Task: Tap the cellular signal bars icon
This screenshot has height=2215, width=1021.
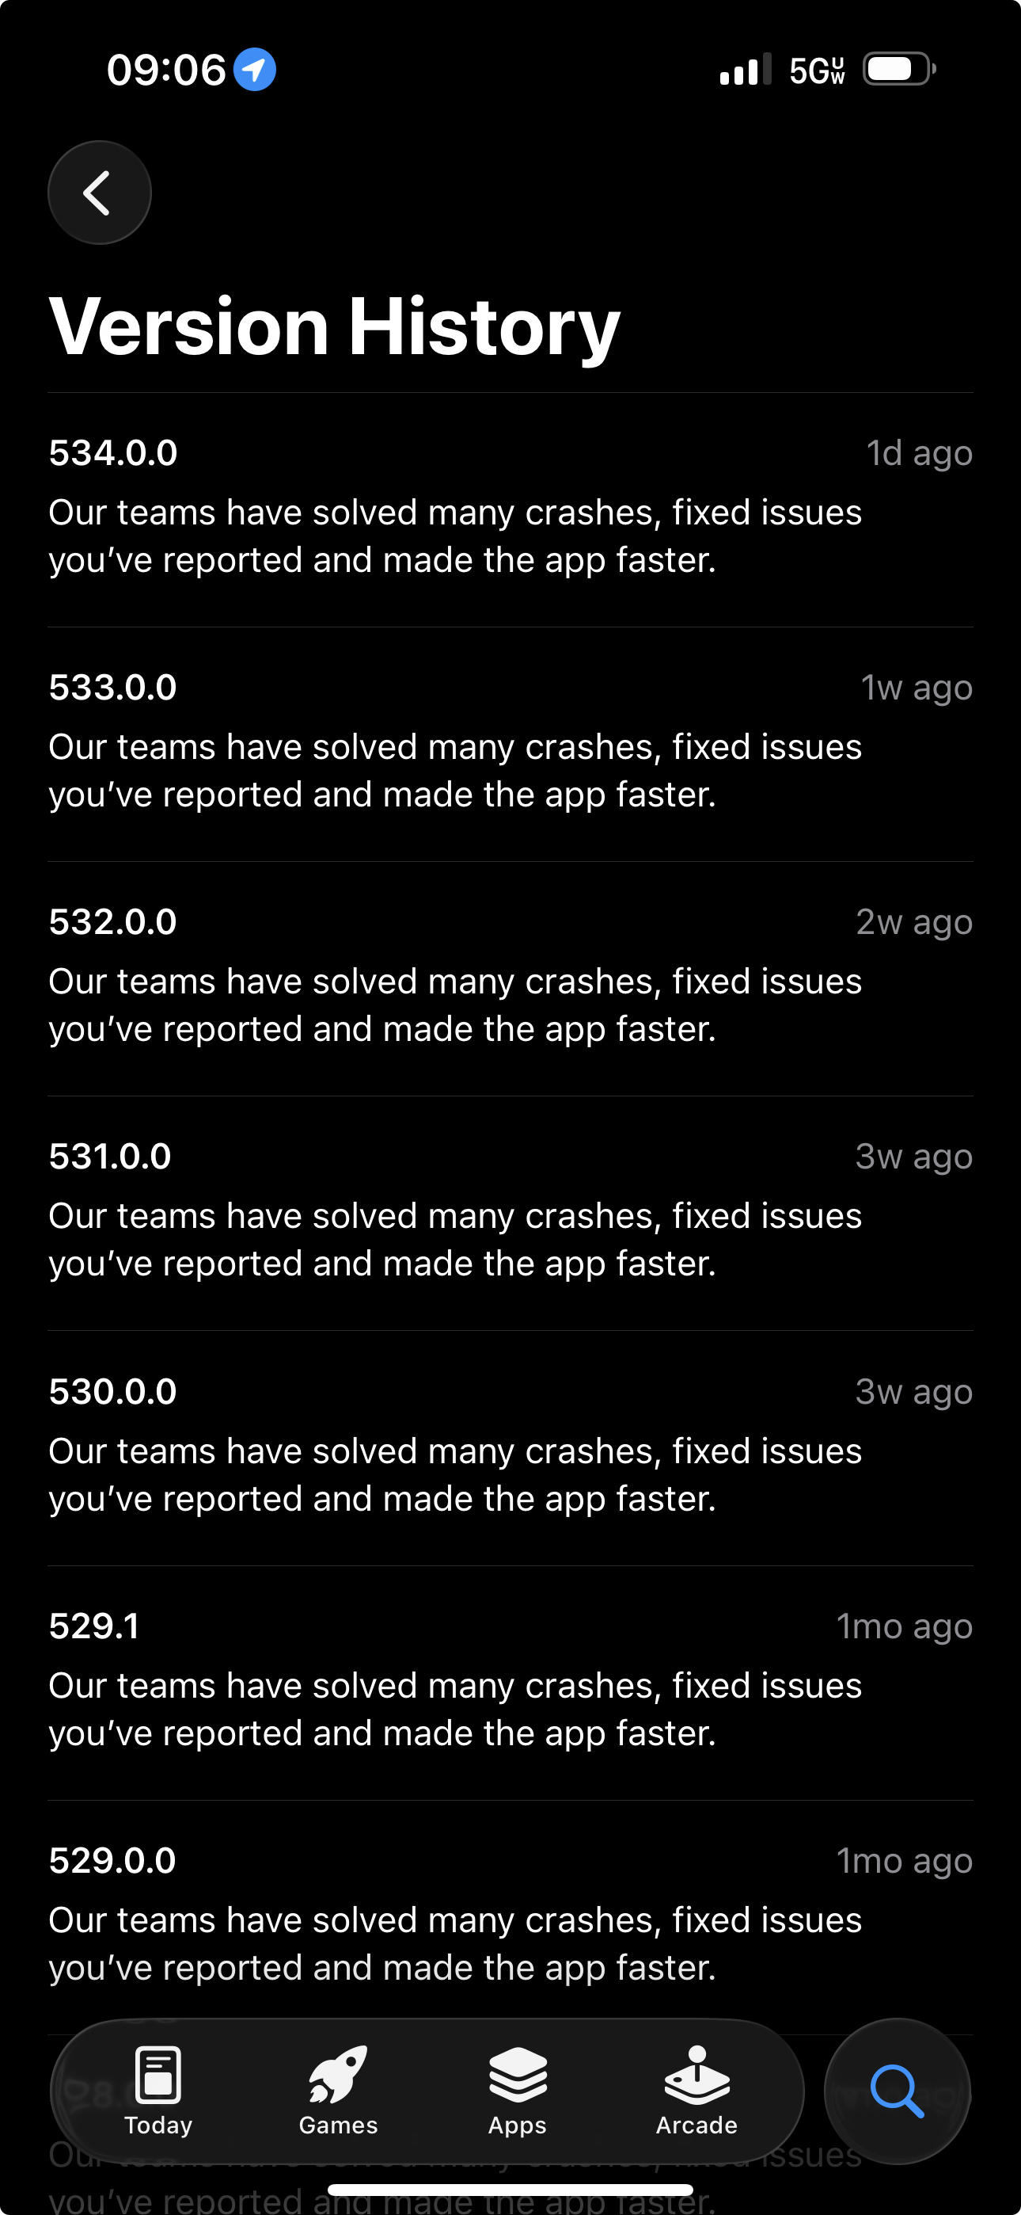Action: (745, 70)
